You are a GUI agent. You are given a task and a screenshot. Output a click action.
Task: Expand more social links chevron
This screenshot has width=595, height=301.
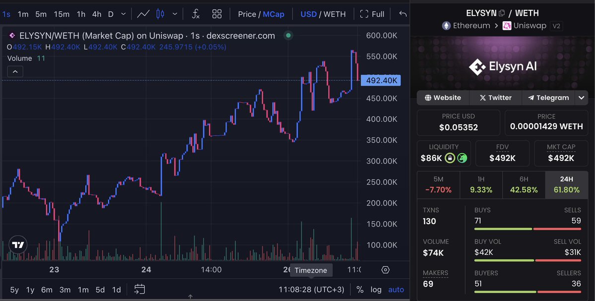[582, 98]
